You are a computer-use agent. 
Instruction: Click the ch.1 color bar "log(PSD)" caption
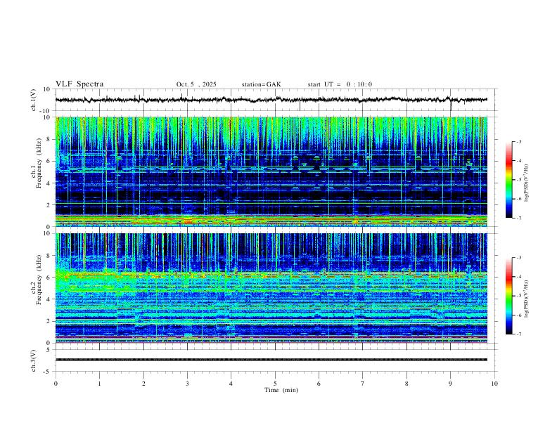coord(527,183)
